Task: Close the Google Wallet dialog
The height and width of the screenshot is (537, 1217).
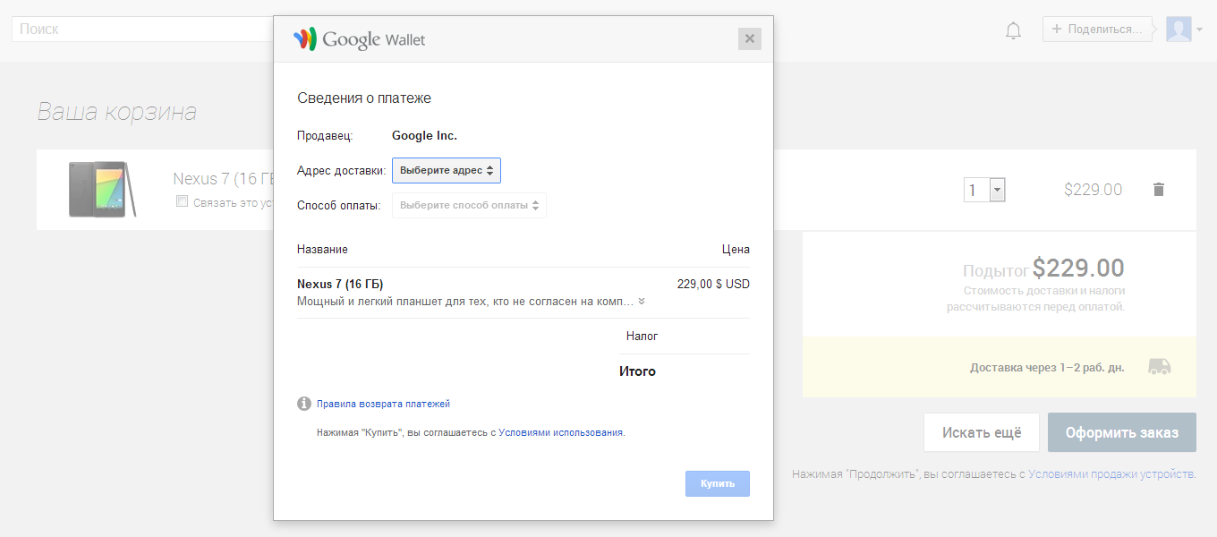Action: 749,38
